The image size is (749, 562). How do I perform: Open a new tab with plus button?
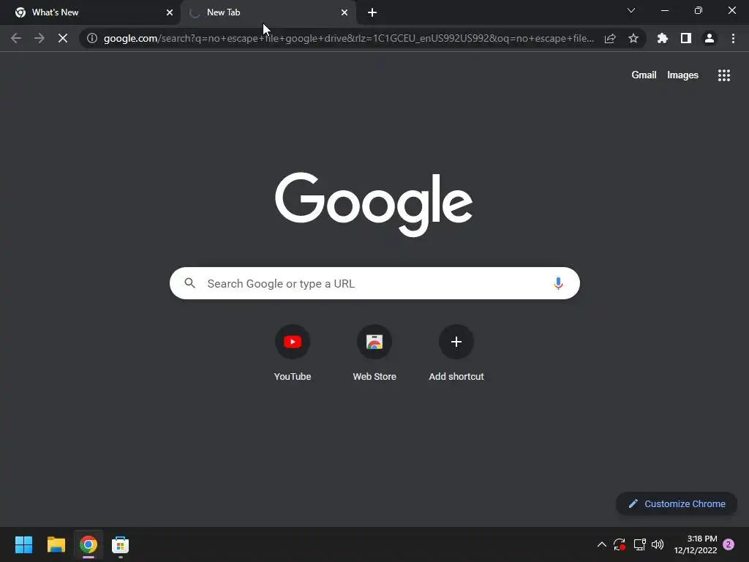click(x=372, y=12)
